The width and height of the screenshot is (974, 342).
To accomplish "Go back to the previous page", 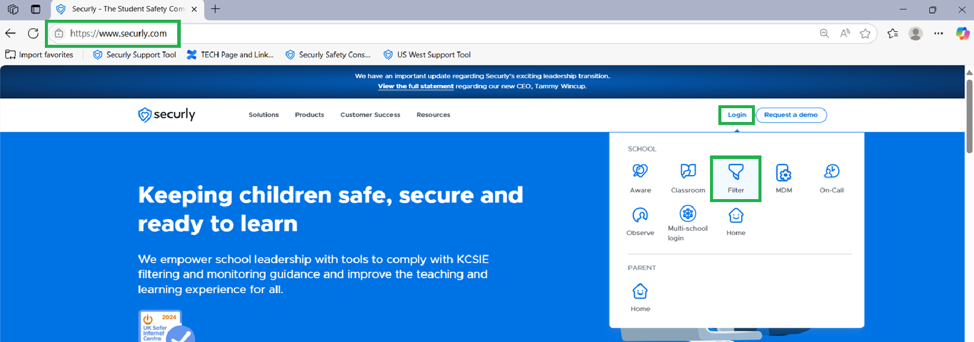I will (x=11, y=33).
